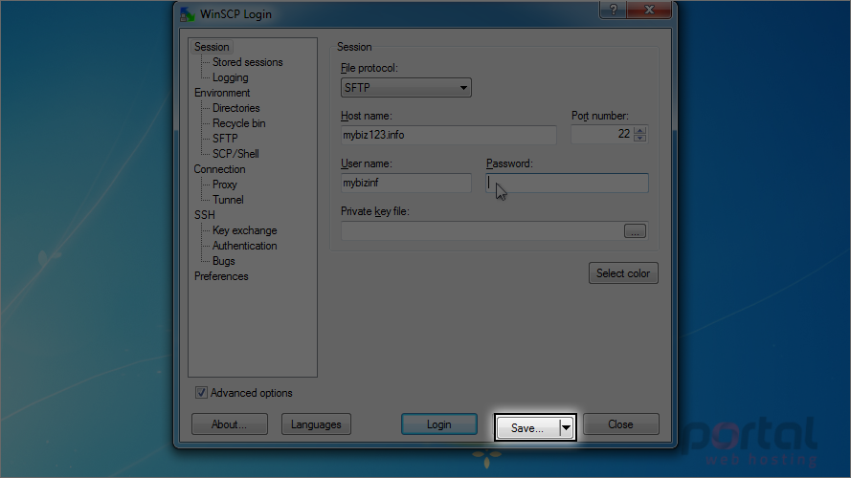Screen dimensions: 851x478
Task: Select the Connection category
Action: (x=220, y=169)
